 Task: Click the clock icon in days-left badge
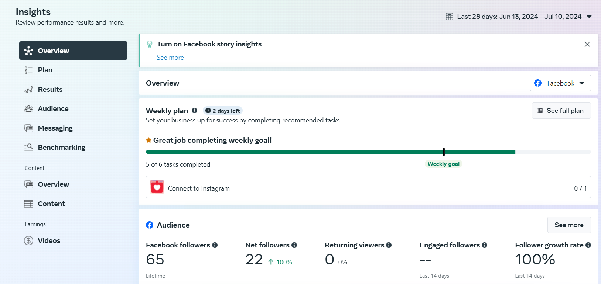(208, 111)
